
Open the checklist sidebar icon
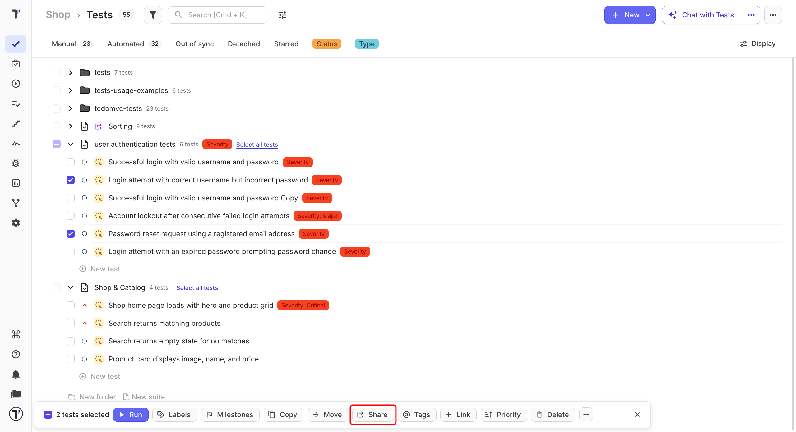(16, 103)
